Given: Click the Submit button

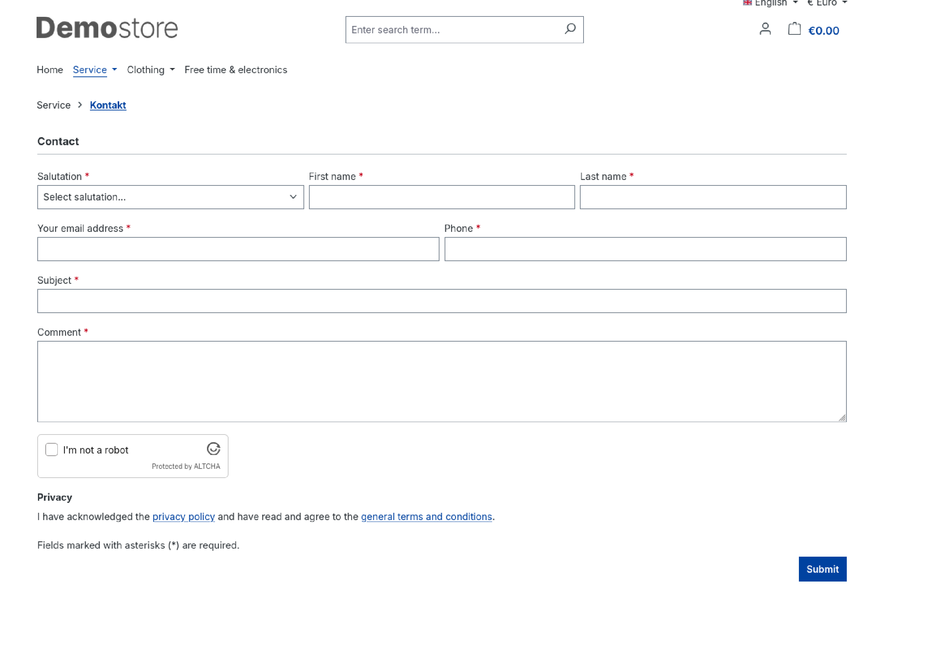Looking at the screenshot, I should coord(822,569).
